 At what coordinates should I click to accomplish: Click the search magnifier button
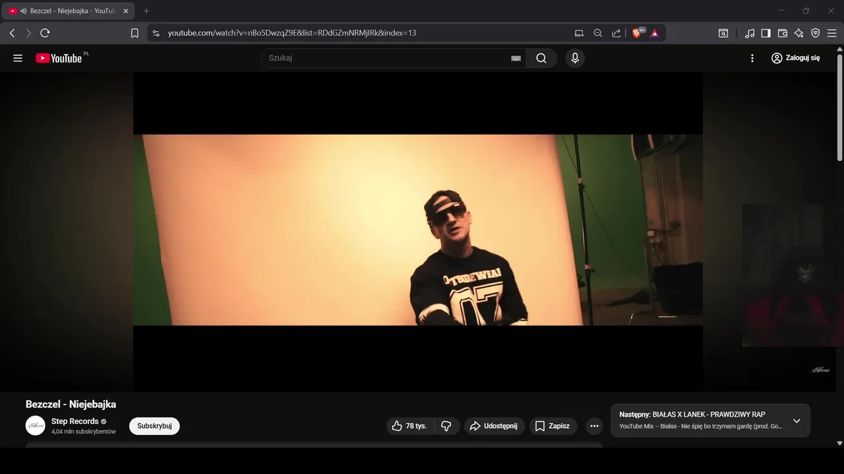pyautogui.click(x=541, y=58)
